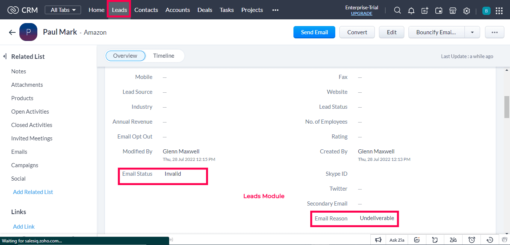
Task: Click the Zoho CRM logo
Action: coord(22,10)
